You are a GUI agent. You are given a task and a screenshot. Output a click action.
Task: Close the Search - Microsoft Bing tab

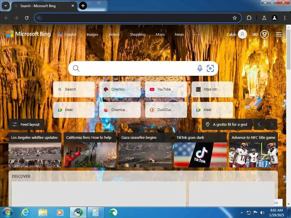(73, 6)
